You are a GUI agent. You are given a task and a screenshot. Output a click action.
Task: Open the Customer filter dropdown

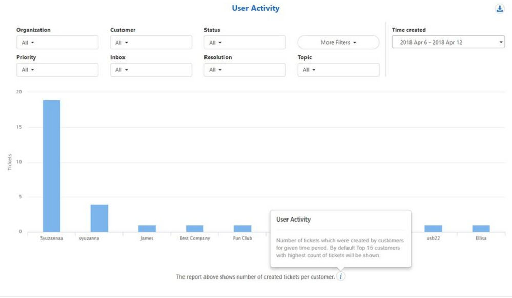[x=151, y=43]
